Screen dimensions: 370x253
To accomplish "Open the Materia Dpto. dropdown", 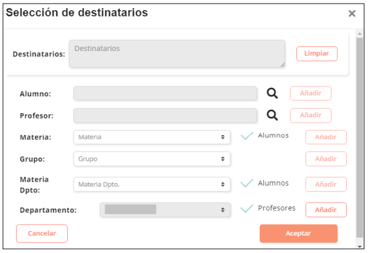I will point(151,184).
